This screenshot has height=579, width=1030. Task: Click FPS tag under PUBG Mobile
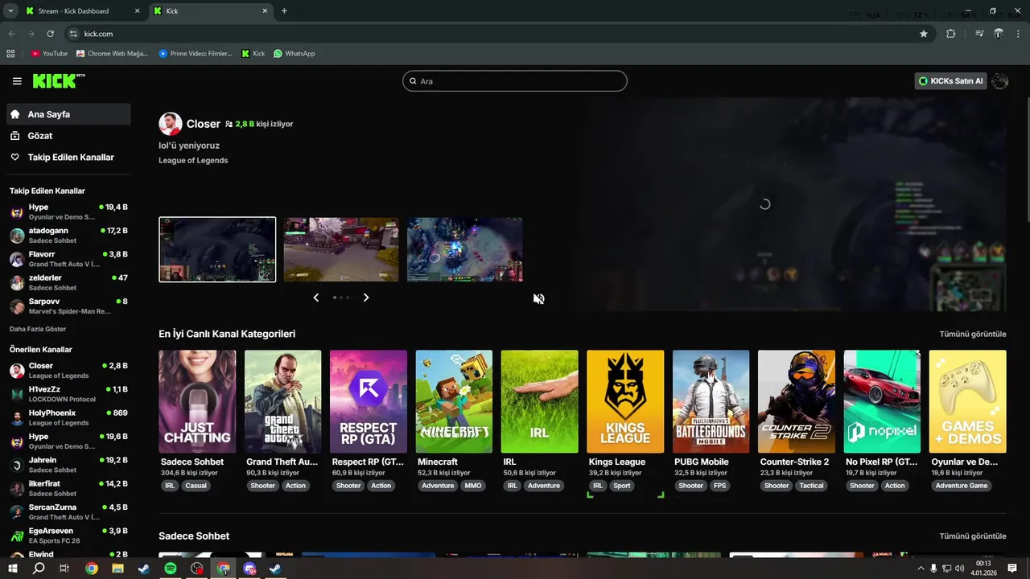pyautogui.click(x=719, y=486)
